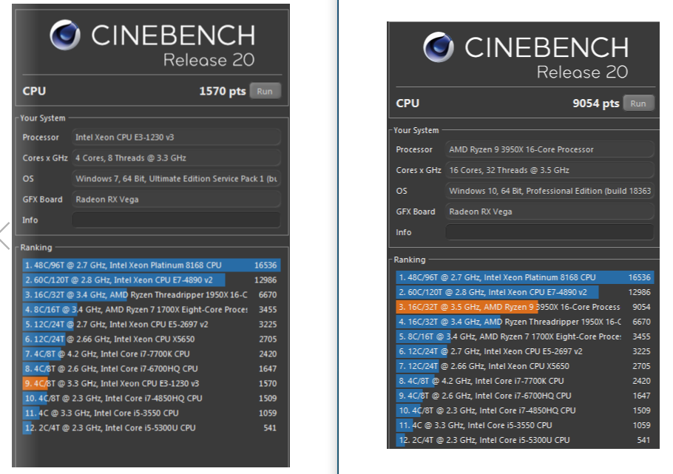Image resolution: width=673 pixels, height=474 pixels.
Task: Select Xeon E7-4890 v2 row in left ranking
Action: pyautogui.click(x=152, y=280)
